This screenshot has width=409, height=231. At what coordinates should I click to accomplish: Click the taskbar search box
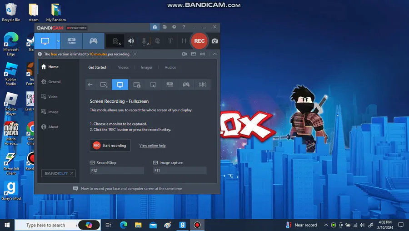[57, 225]
